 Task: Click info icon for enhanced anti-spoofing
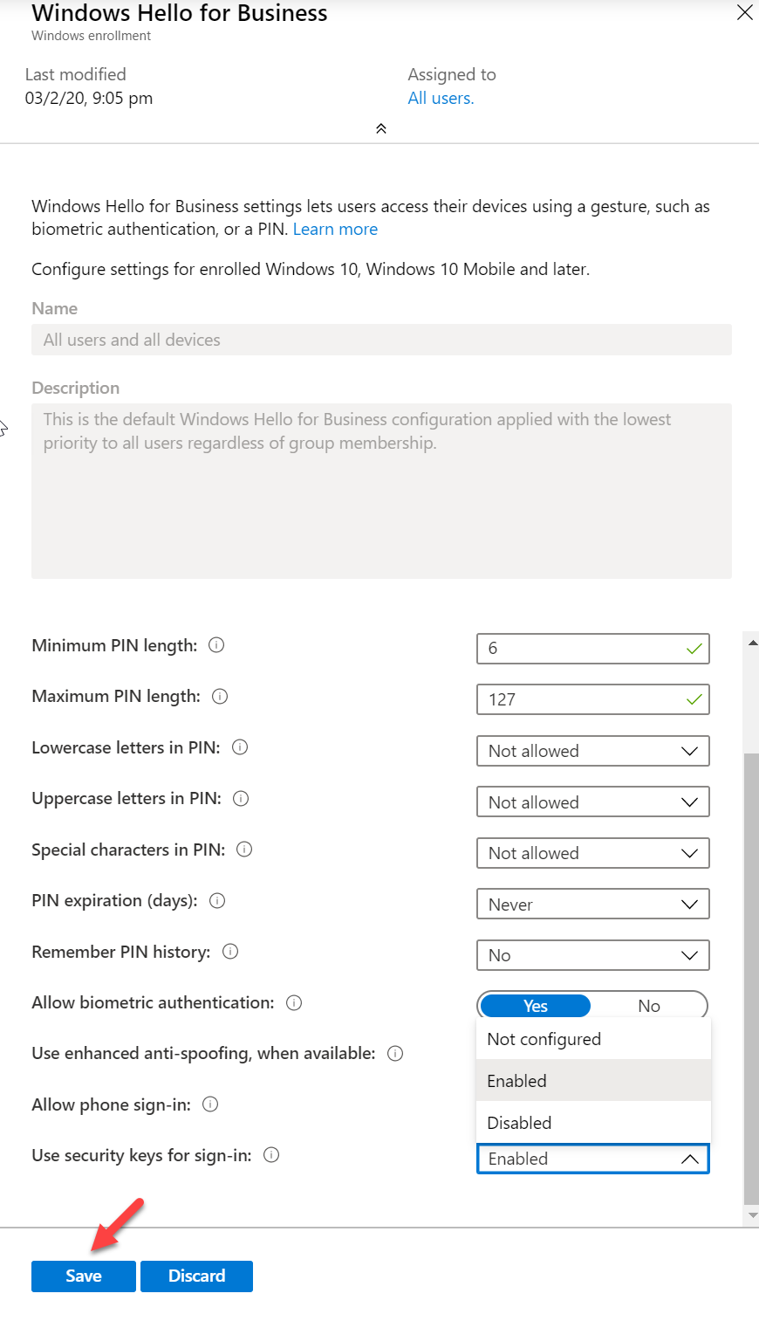pyautogui.click(x=395, y=1054)
